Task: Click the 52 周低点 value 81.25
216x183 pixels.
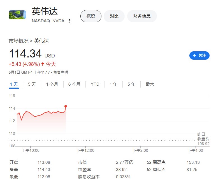Action: (x=192, y=170)
